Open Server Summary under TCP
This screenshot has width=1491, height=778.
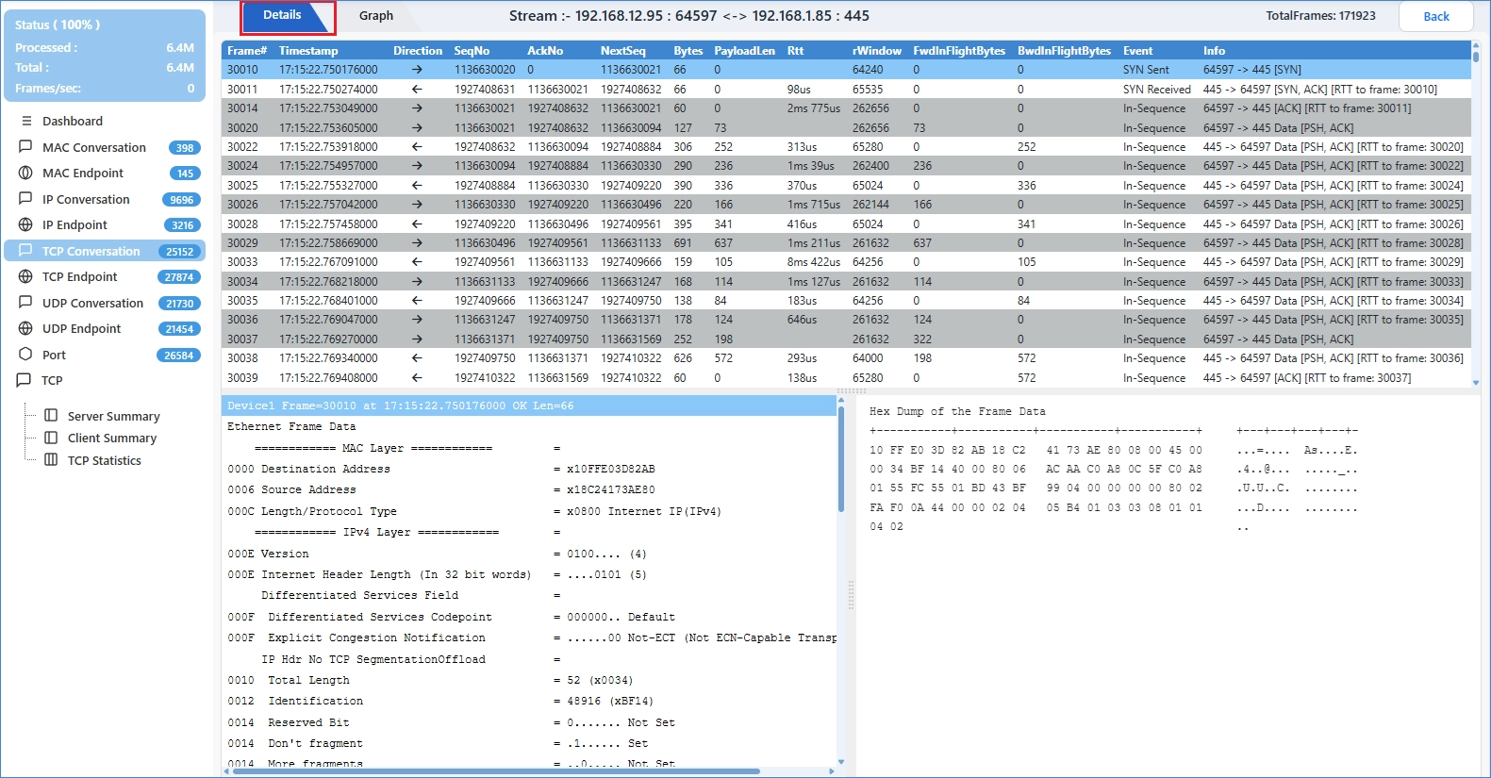[113, 416]
